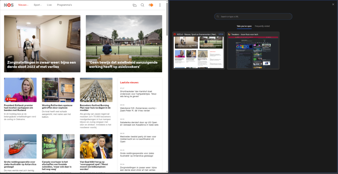The height and width of the screenshot is (174, 338).
Task: Expand the Nieuws dropdown menu
Action: (x=23, y=5)
